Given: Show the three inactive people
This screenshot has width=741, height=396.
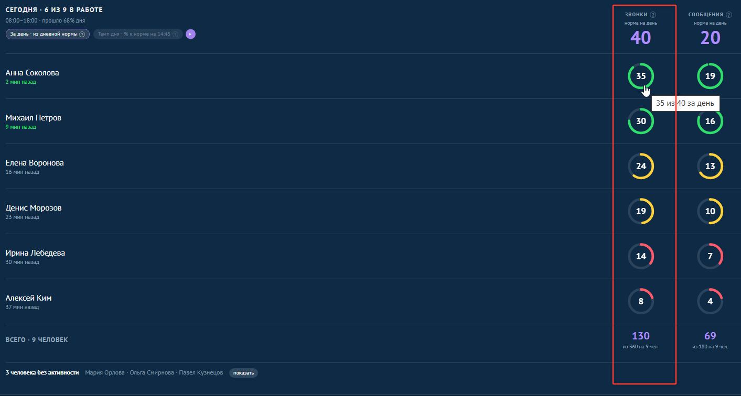Looking at the screenshot, I should [243, 373].
